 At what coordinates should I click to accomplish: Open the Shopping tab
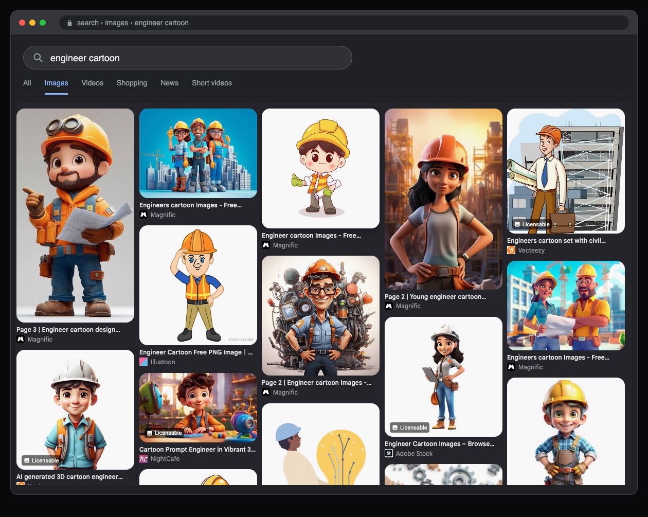(132, 83)
